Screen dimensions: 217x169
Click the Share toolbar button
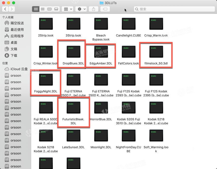pyautogui.click(x=94, y=9)
